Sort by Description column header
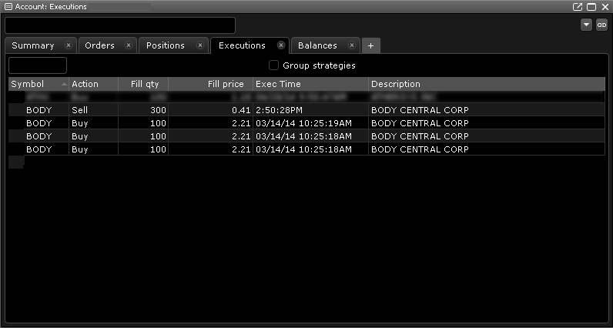Image resolution: width=613 pixels, height=328 pixels. click(x=487, y=84)
